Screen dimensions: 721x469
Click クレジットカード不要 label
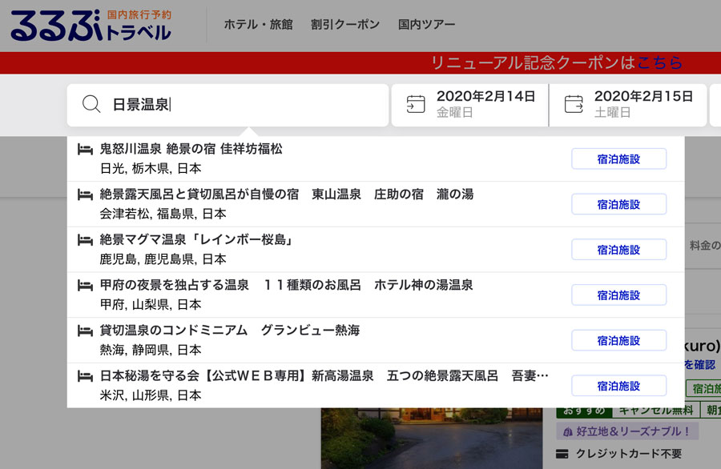point(629,454)
